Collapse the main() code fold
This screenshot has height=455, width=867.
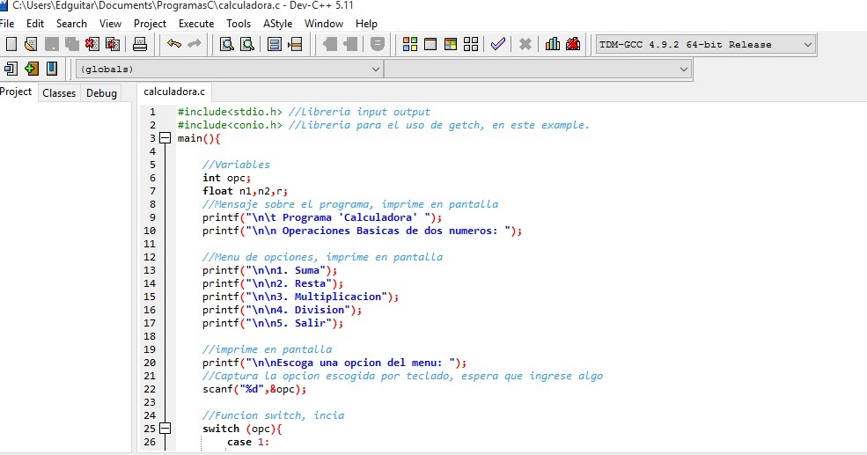[x=164, y=138]
